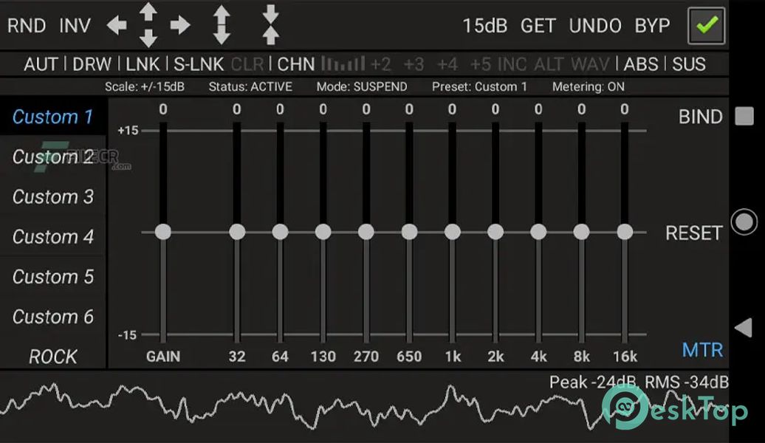Click the 2k slider knob
The image size is (765, 443).
click(495, 232)
